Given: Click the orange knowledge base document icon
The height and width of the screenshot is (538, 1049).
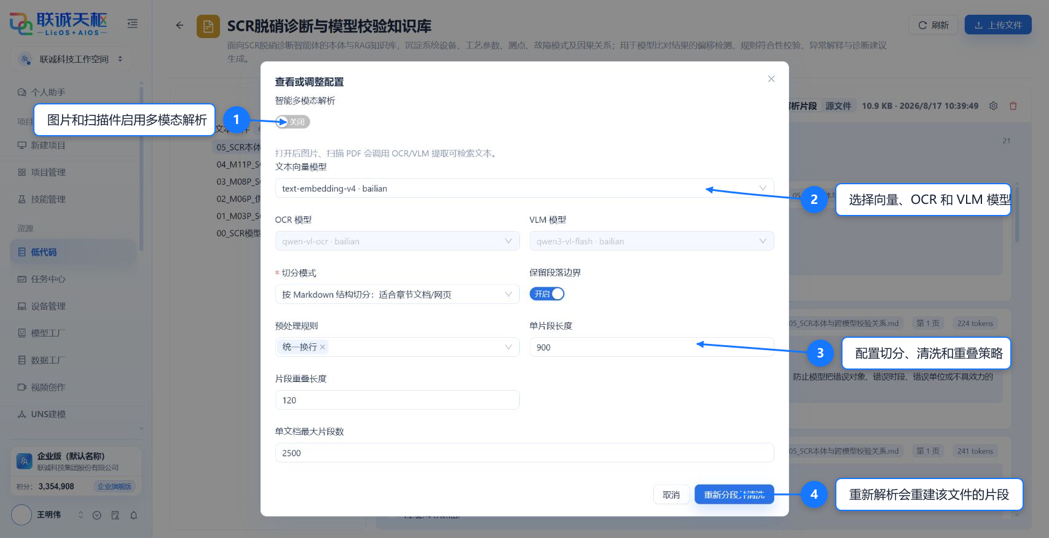Looking at the screenshot, I should click(x=208, y=26).
